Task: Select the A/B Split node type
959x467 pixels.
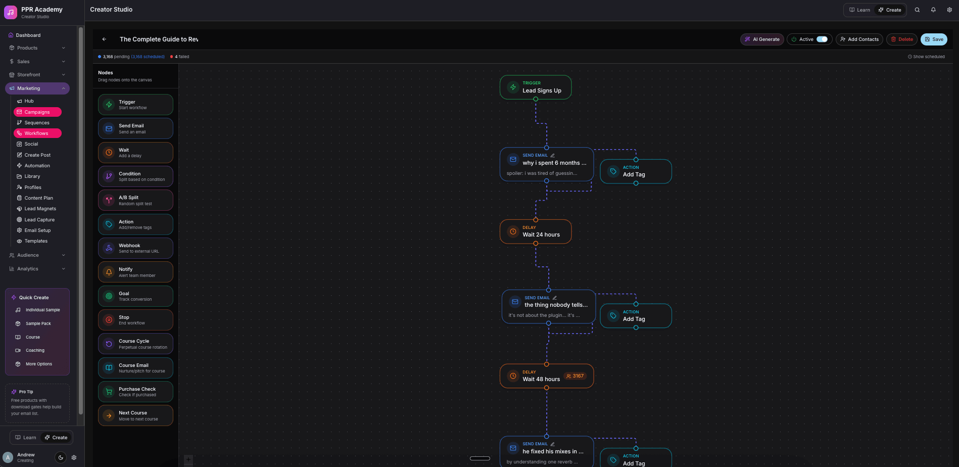Action: coord(135,200)
